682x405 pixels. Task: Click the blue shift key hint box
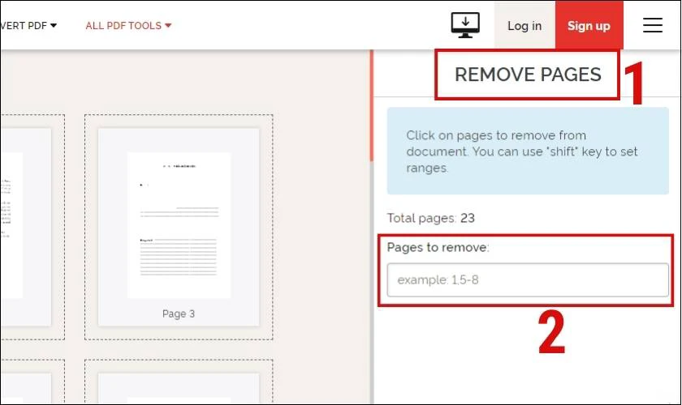click(528, 151)
